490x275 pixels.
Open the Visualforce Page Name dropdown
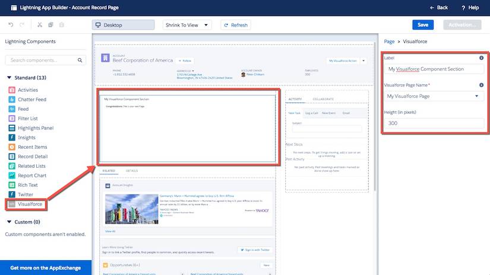pyautogui.click(x=434, y=96)
